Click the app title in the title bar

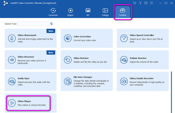33,3
